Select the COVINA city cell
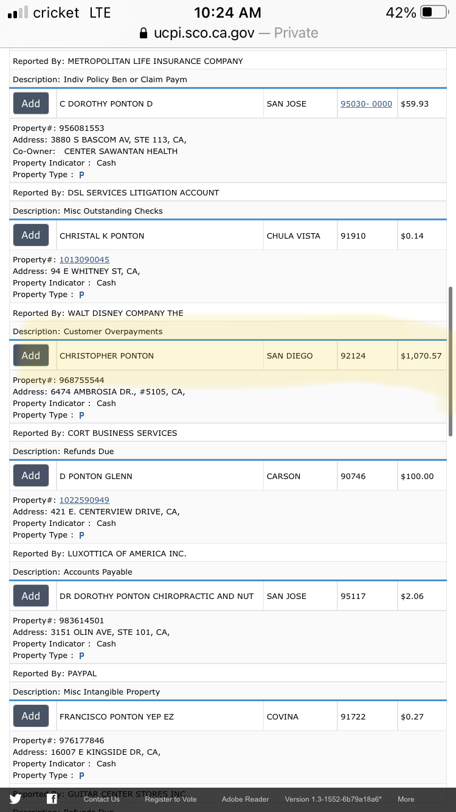Viewport: 456px width, 812px height. point(300,716)
